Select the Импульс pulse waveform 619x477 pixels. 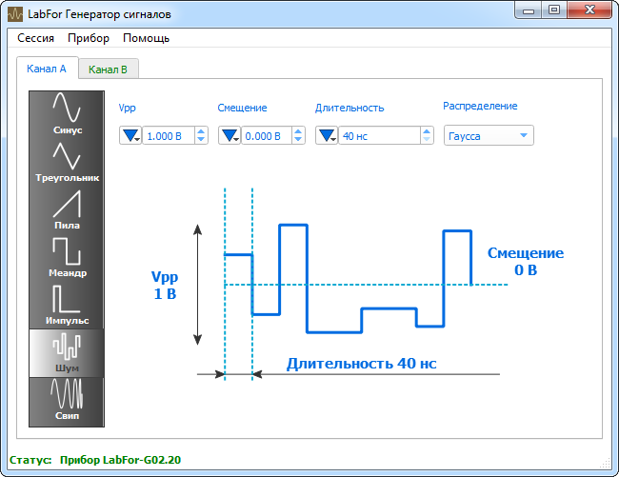(67, 306)
